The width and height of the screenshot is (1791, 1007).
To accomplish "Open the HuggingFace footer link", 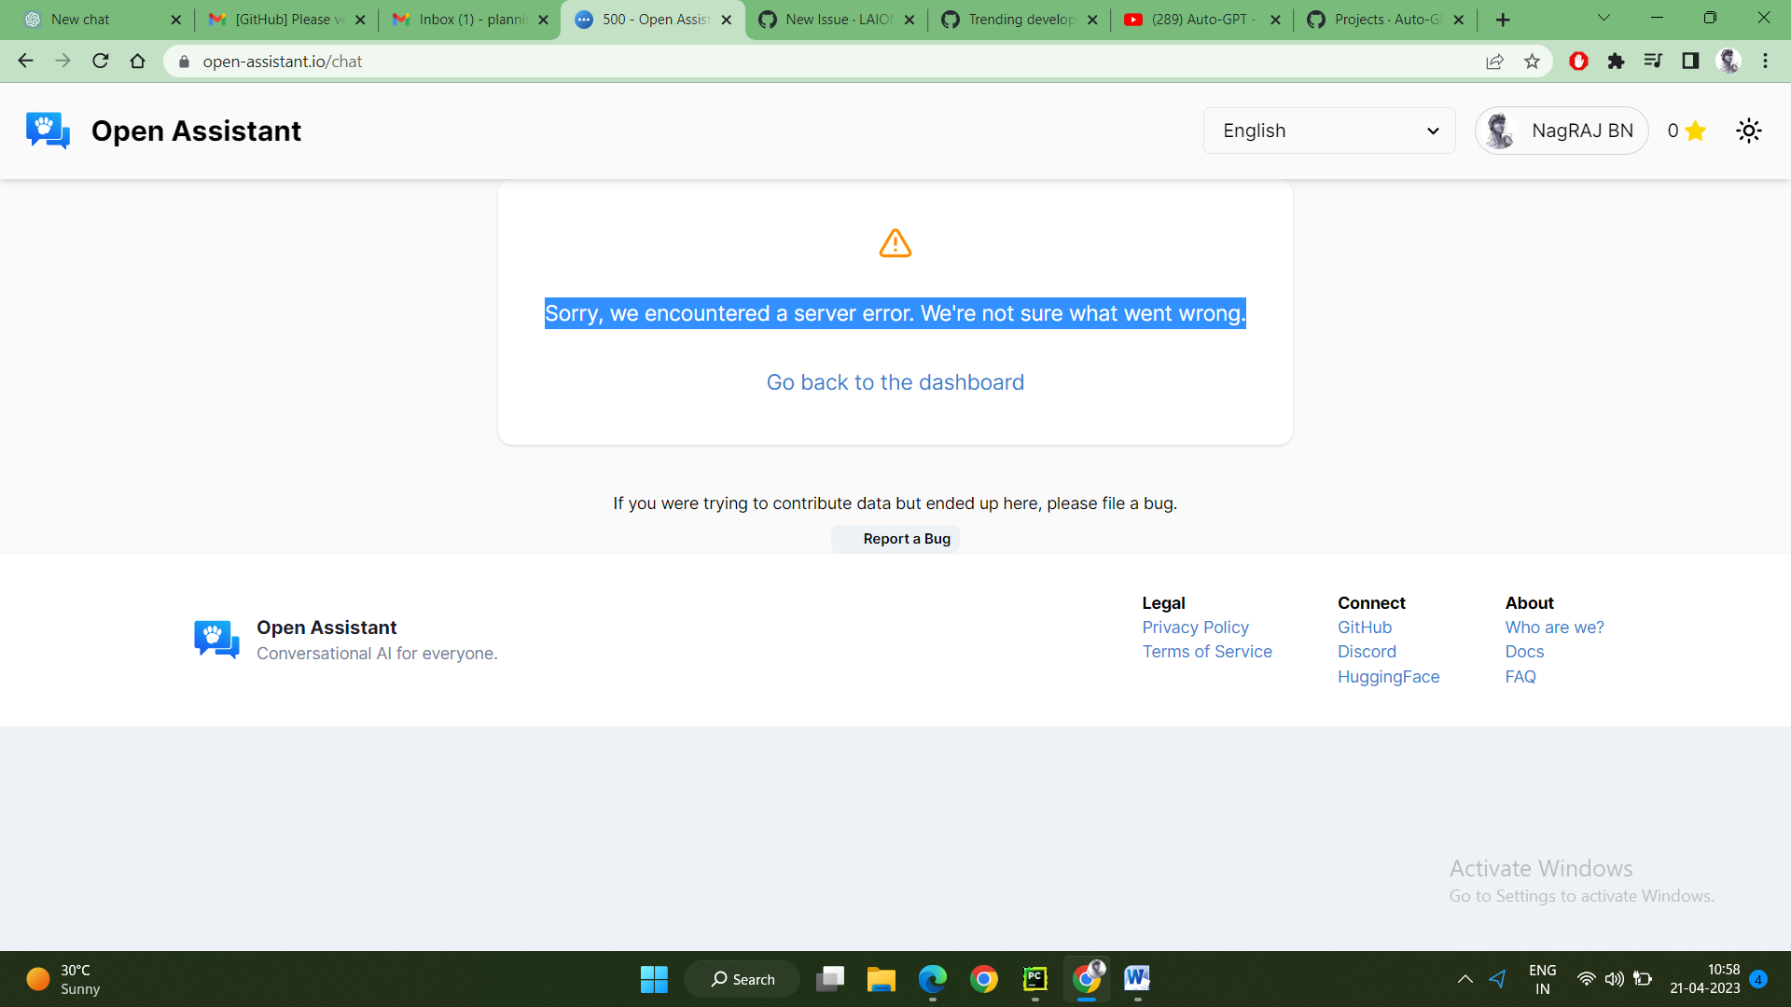I will click(1388, 677).
